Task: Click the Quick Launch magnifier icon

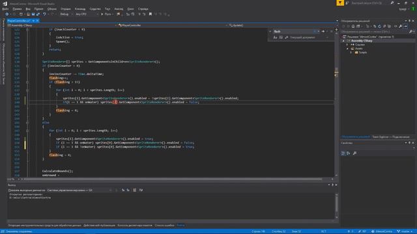Action: (x=392, y=3)
